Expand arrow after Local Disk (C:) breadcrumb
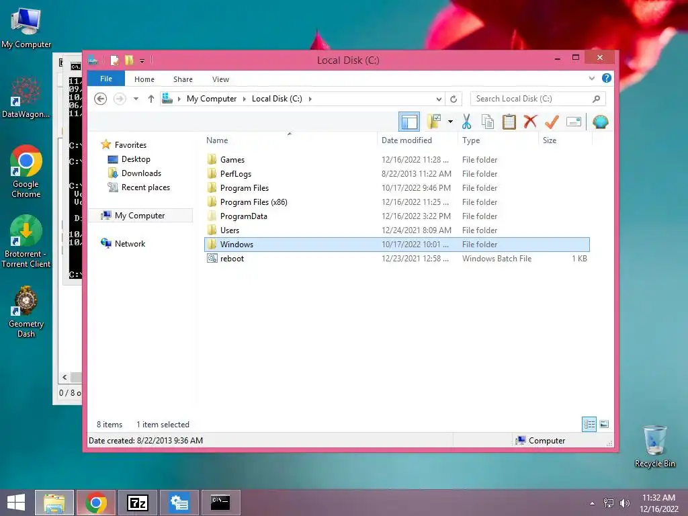Image resolution: width=688 pixels, height=516 pixels. [310, 99]
